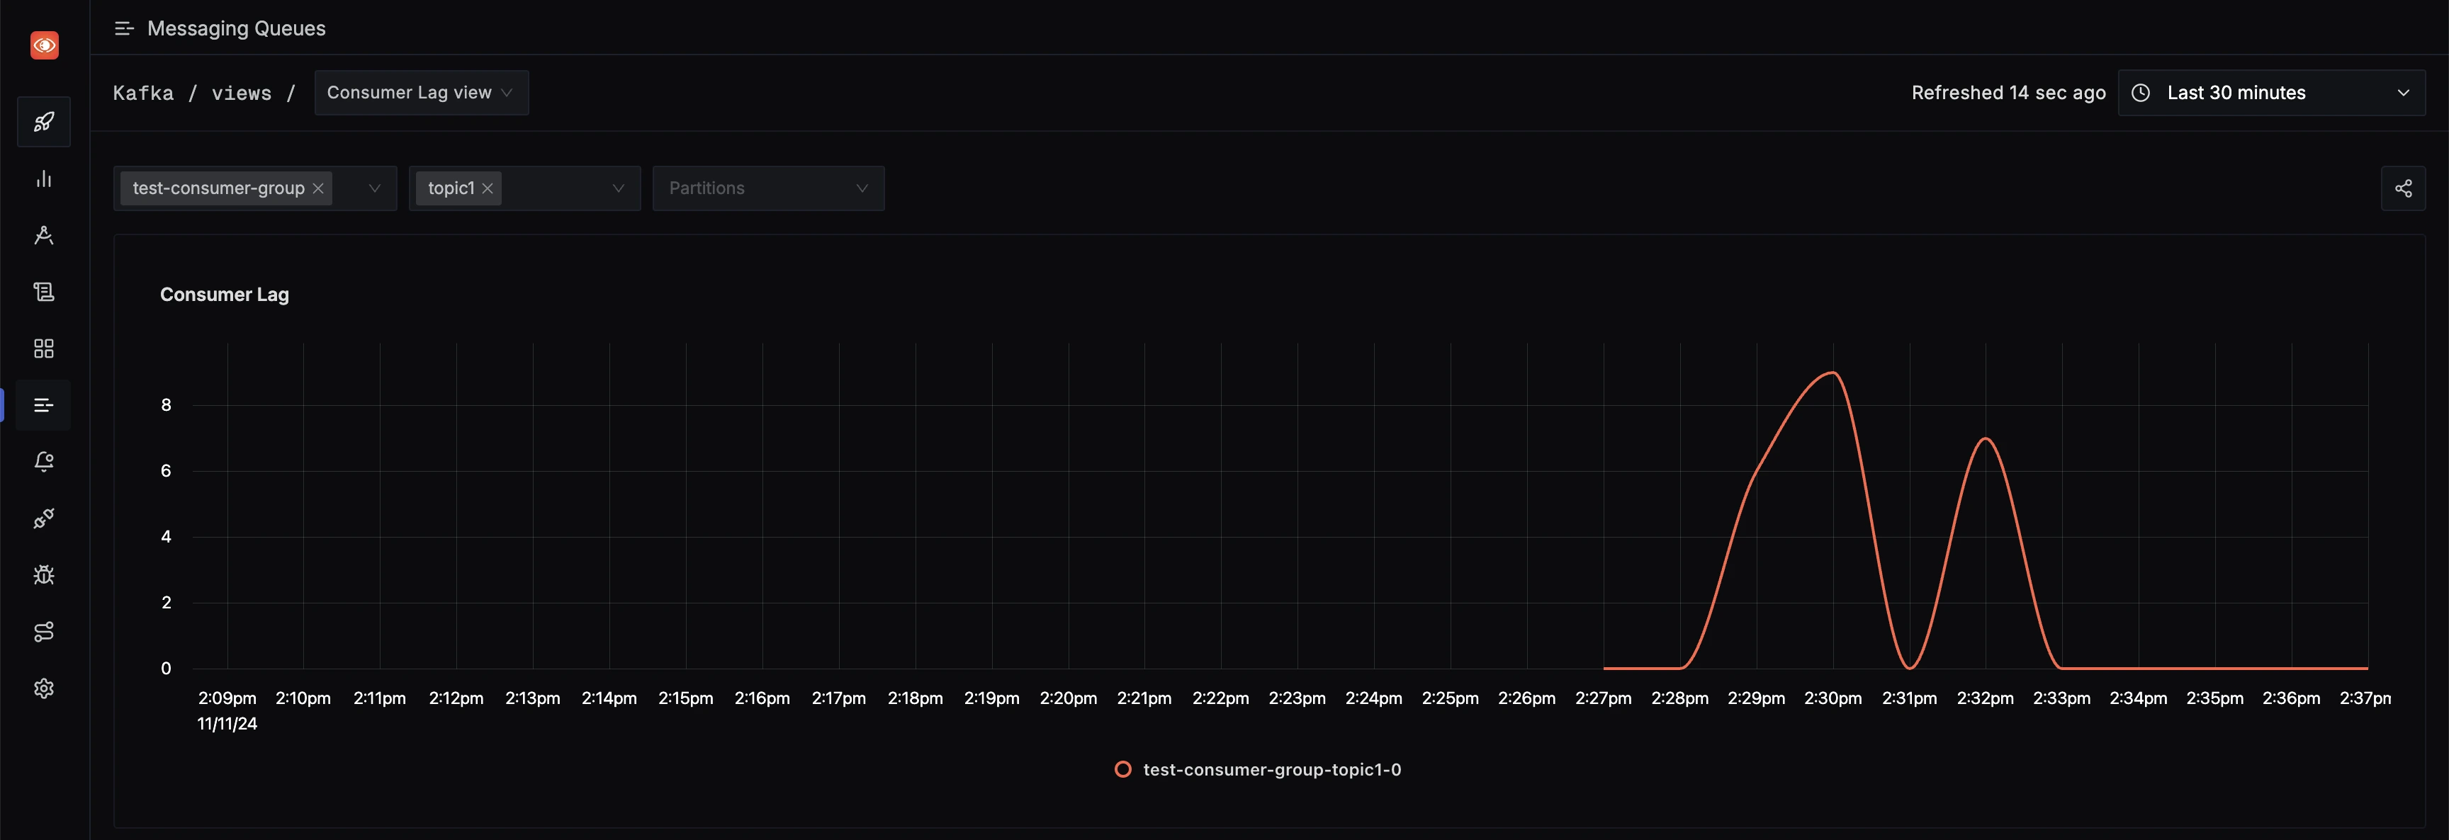Open the Last 30 minutes time range dropdown
2449x840 pixels.
point(2271,92)
